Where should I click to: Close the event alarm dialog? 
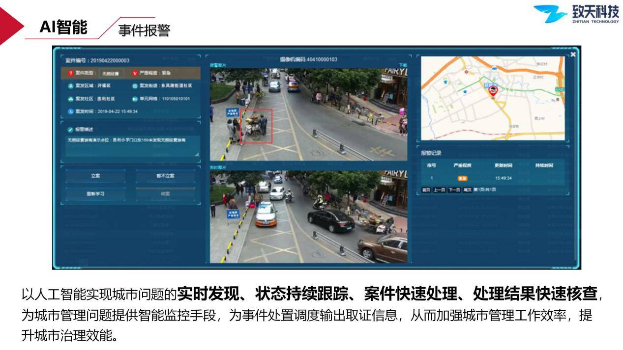coord(573,54)
